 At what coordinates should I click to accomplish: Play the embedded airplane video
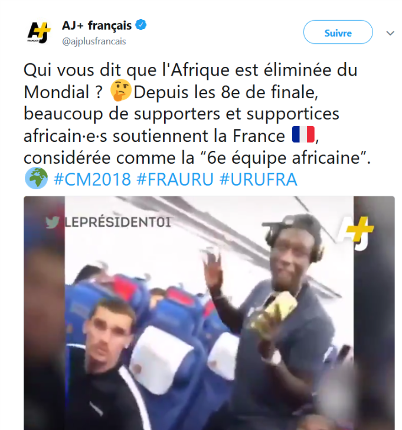(209, 313)
